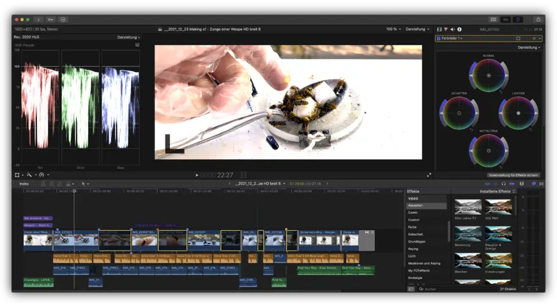
Task: Open the viewer 100 % zoom dropdown
Action: pyautogui.click(x=393, y=29)
